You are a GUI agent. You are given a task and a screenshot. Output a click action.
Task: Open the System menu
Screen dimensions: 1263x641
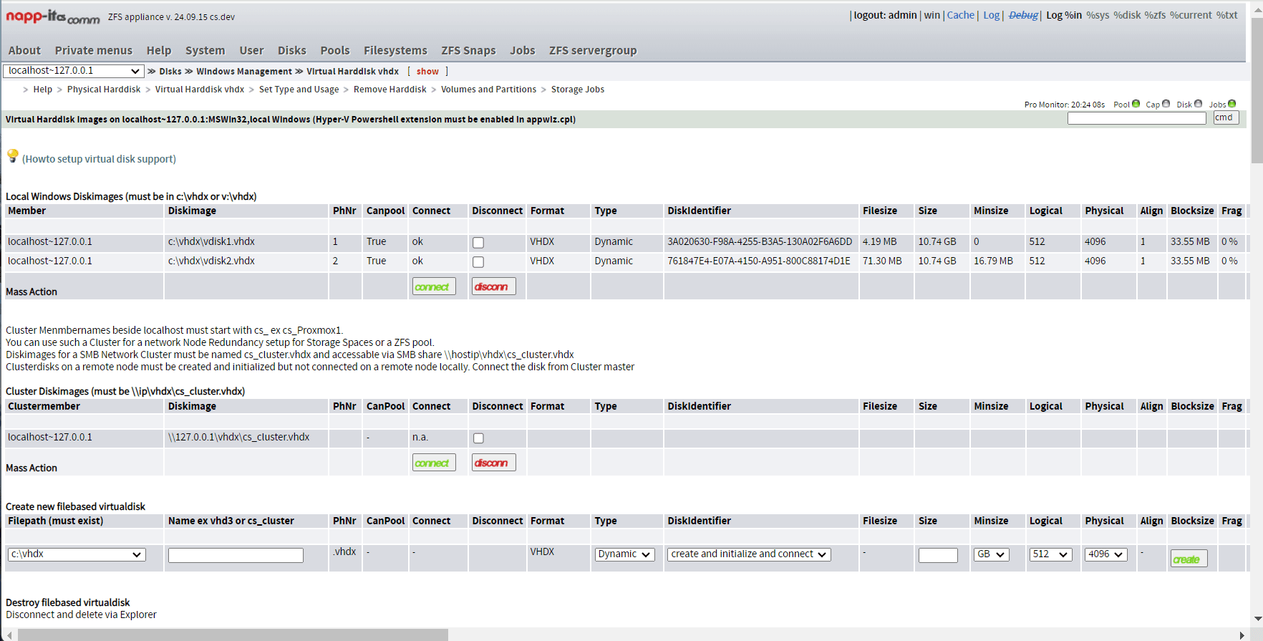tap(205, 51)
